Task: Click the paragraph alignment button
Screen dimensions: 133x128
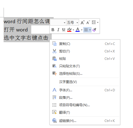Action: [x=86, y=30]
